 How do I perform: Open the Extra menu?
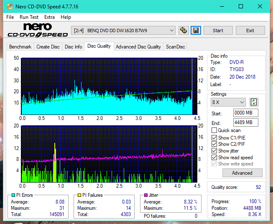pos(49,17)
